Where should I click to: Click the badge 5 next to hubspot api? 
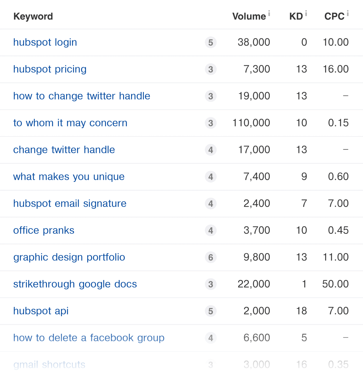tap(211, 311)
